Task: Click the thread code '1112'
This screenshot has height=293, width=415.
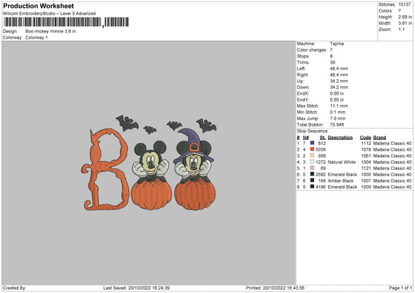Action: click(366, 143)
